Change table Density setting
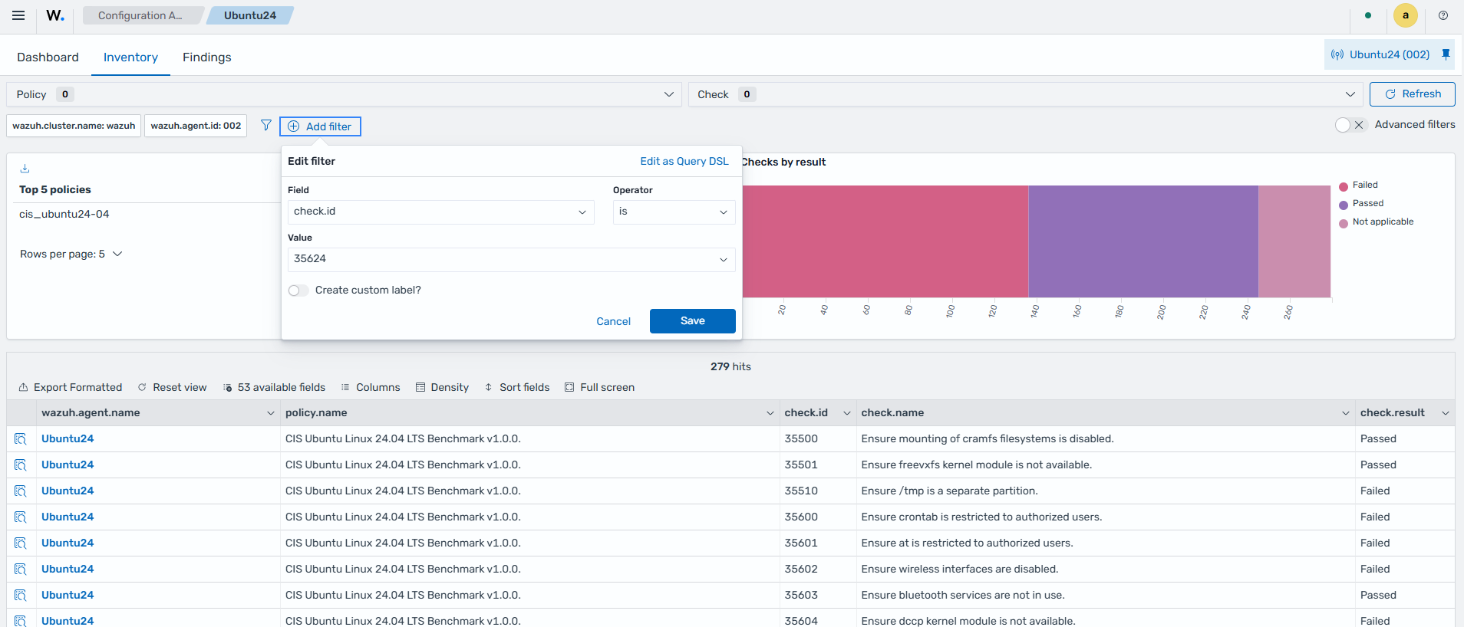1464x627 pixels. [x=442, y=387]
